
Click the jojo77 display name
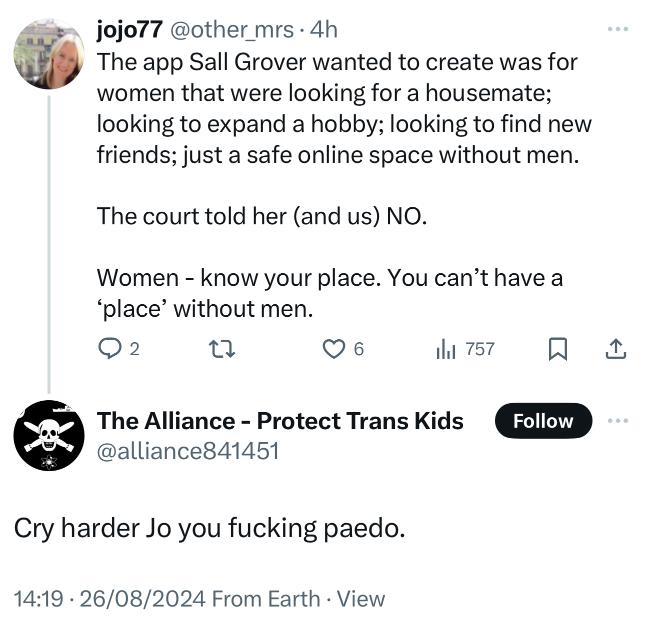tap(129, 30)
